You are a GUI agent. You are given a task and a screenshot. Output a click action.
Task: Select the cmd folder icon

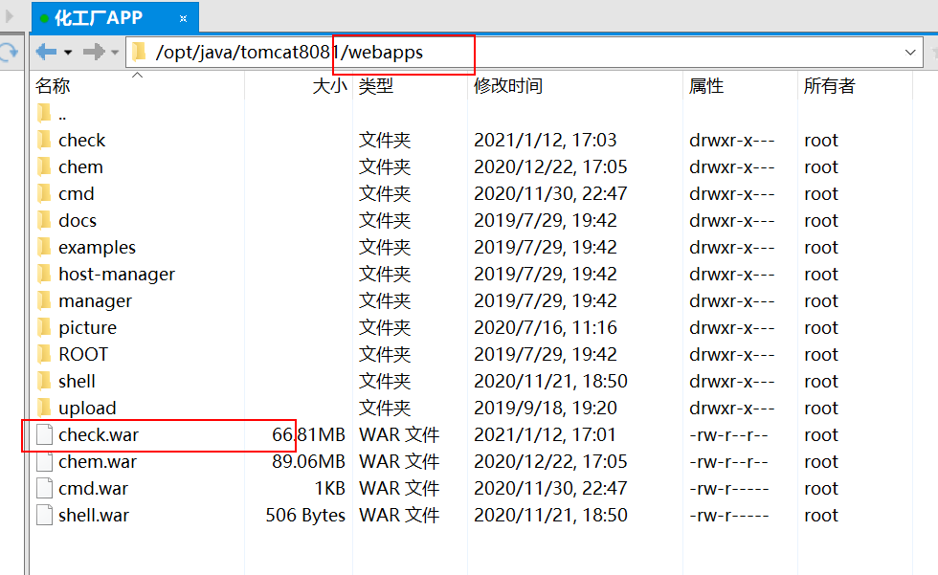click(x=44, y=193)
